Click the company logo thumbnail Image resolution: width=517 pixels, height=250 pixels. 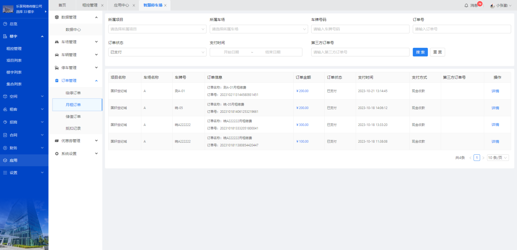[x=8, y=9]
